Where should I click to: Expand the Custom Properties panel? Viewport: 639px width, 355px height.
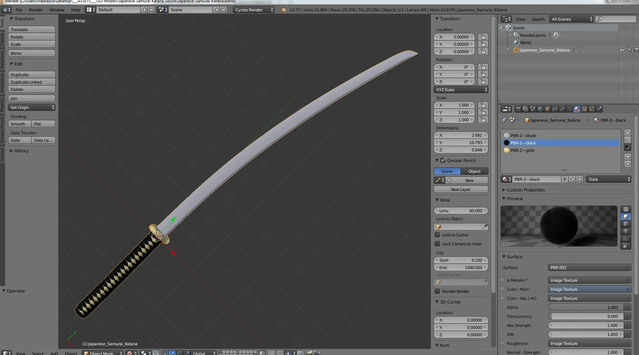click(525, 190)
